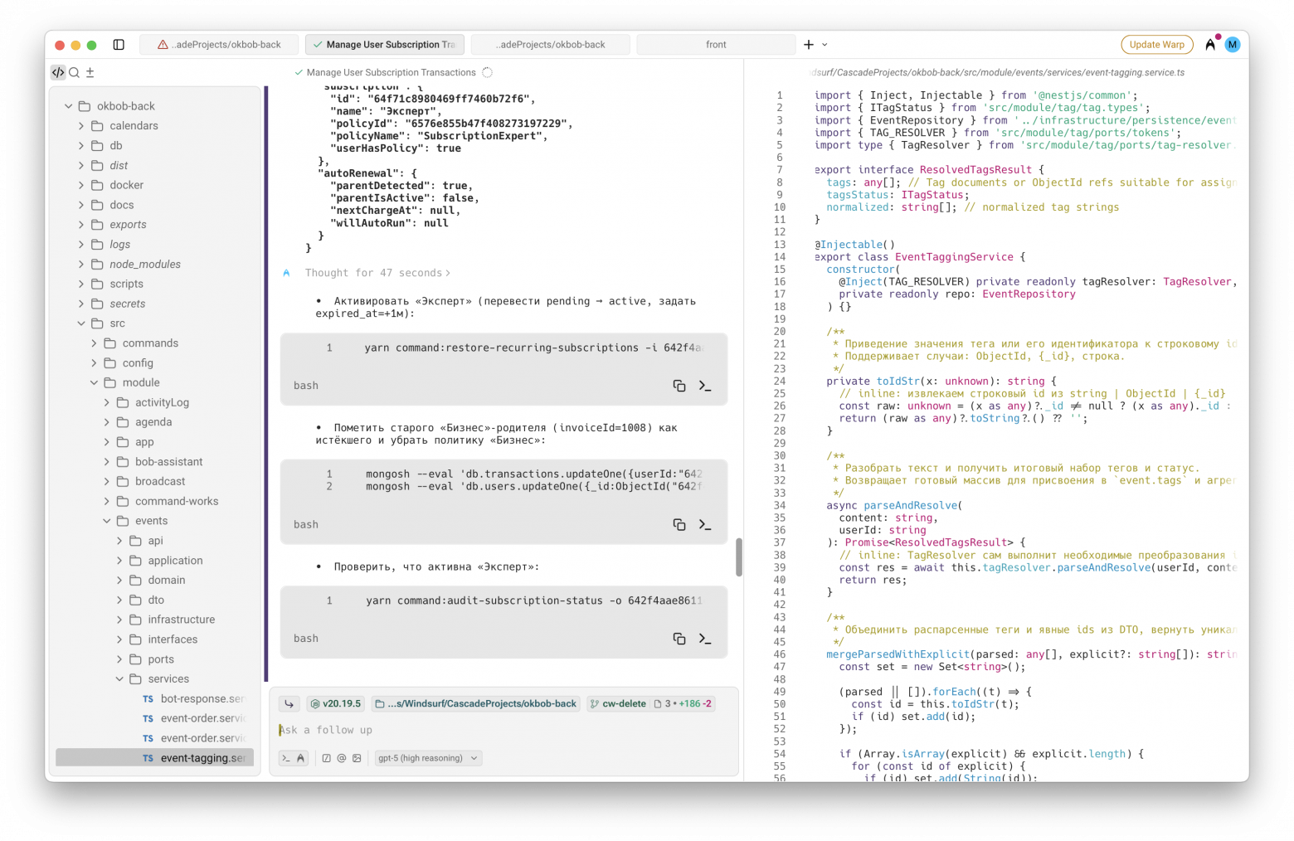The image size is (1294, 841).
Task: Select the Manage User Subscription Transactions tab
Action: [384, 44]
